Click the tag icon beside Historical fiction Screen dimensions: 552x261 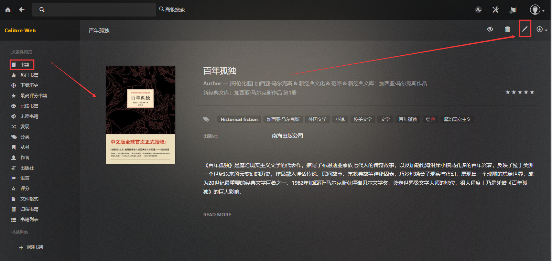point(206,119)
